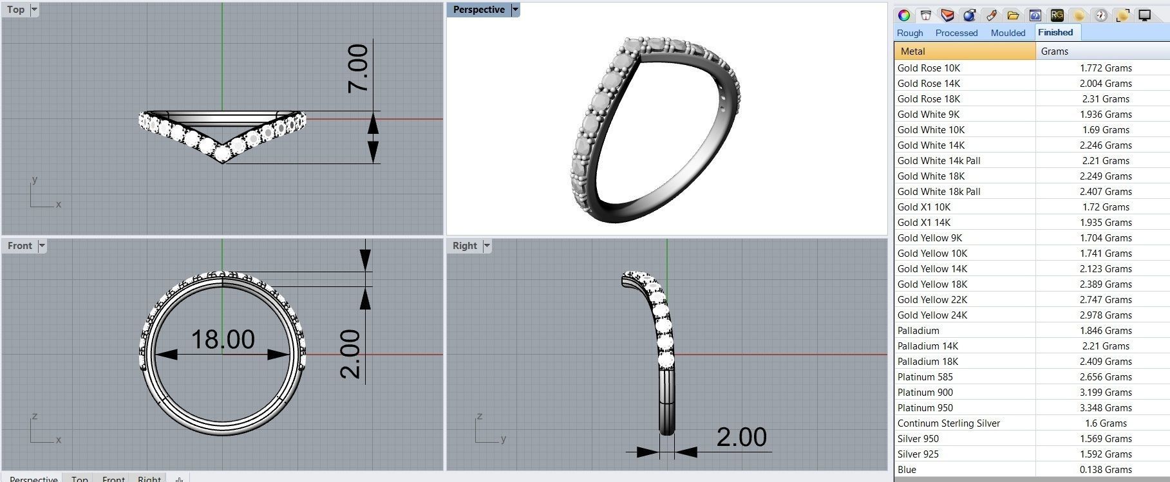Select the Palladium row
Screen dimensions: 1170x482
(x=1032, y=330)
